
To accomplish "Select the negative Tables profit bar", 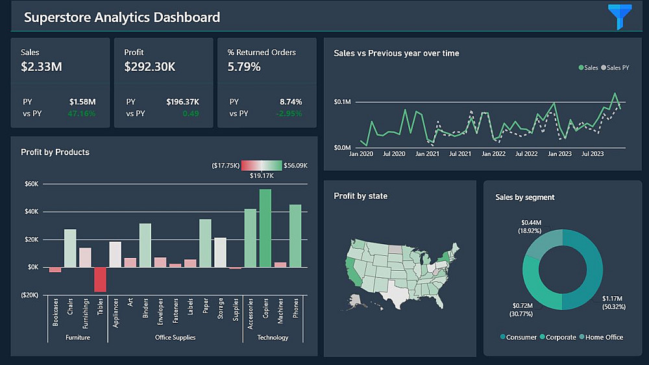I will pyautogui.click(x=100, y=279).
